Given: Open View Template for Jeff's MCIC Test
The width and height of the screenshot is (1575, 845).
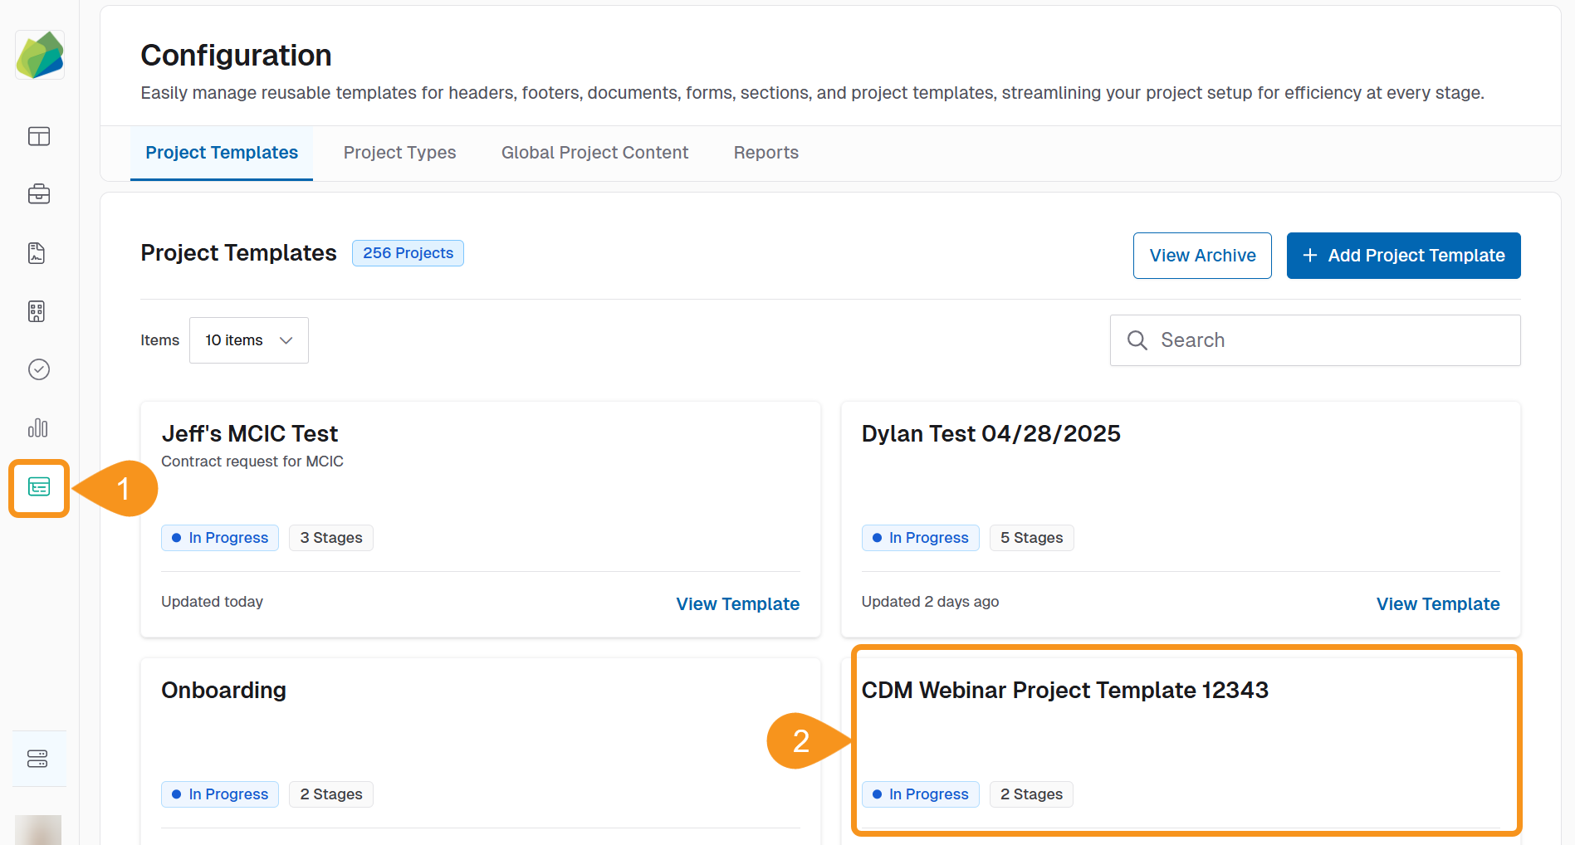Looking at the screenshot, I should point(737,604).
